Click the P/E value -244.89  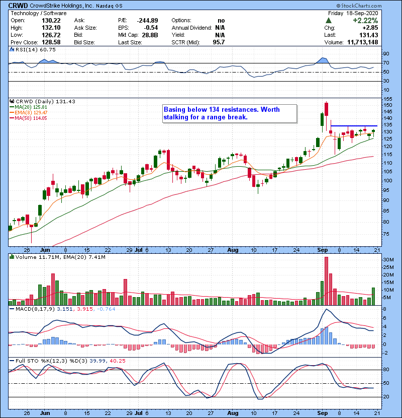[147, 21]
